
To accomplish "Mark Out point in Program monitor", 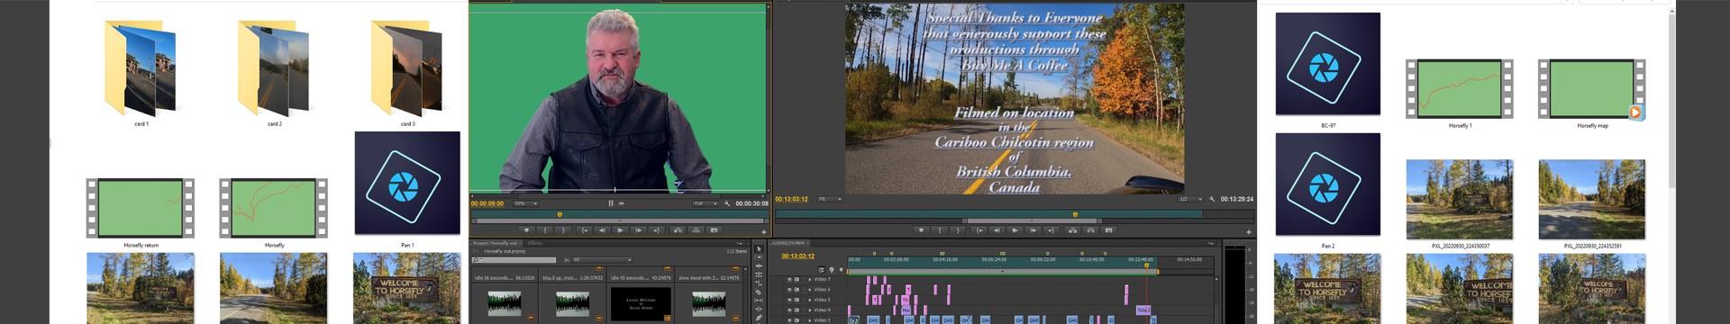I will (x=958, y=230).
